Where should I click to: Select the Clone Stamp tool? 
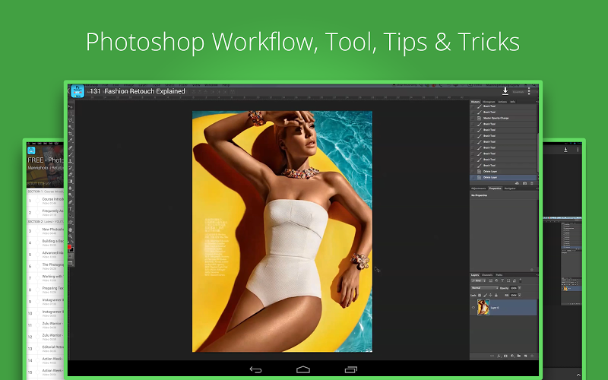(71, 160)
